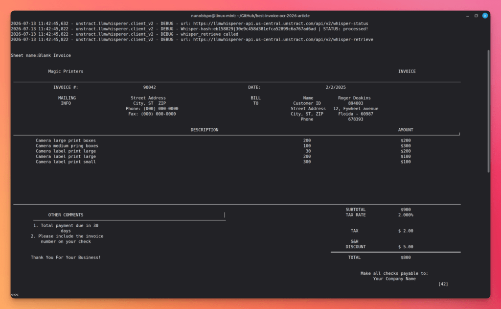Click the whisper-status URL in log

click(x=280, y=24)
